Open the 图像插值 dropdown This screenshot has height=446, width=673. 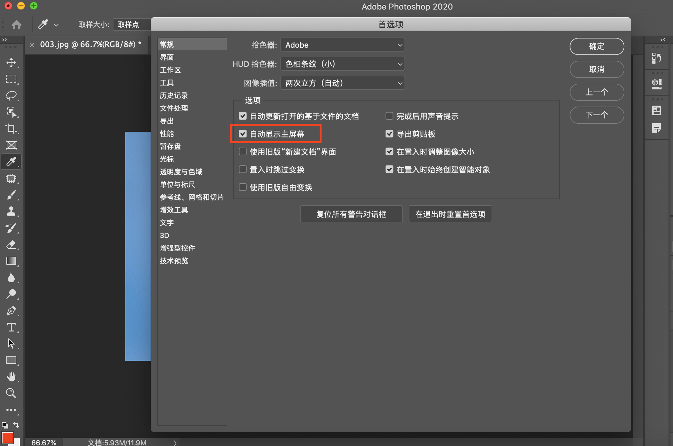343,83
